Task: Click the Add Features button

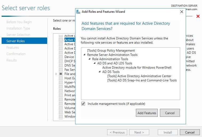Action: coord(147,113)
